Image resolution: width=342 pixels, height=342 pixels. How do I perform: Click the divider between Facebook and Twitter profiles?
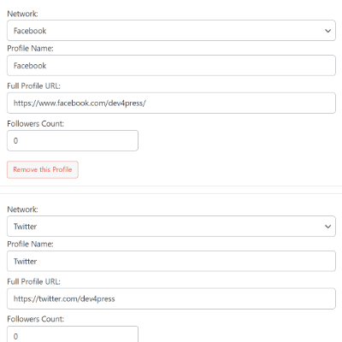point(171,190)
